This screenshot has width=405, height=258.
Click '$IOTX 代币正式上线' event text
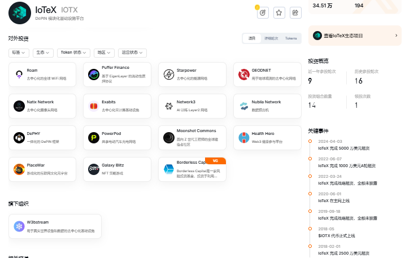pyautogui.click(x=337, y=236)
